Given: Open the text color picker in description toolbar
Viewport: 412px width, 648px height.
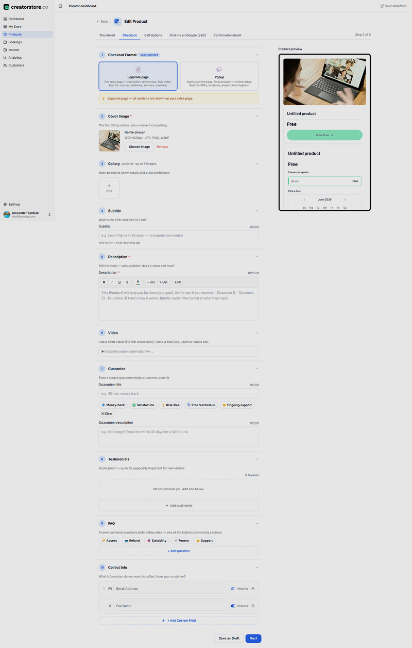Looking at the screenshot, I should click(138, 282).
